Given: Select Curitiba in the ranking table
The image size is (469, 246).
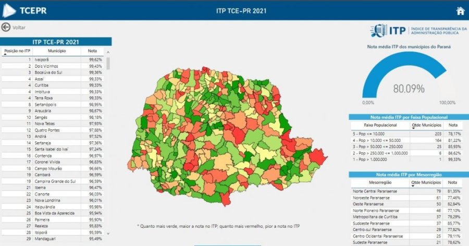Looking at the screenshot, I should coord(52,85).
